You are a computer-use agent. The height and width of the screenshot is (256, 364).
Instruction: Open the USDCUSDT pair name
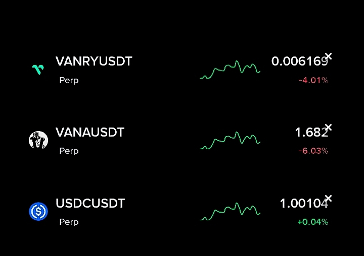[x=90, y=204]
